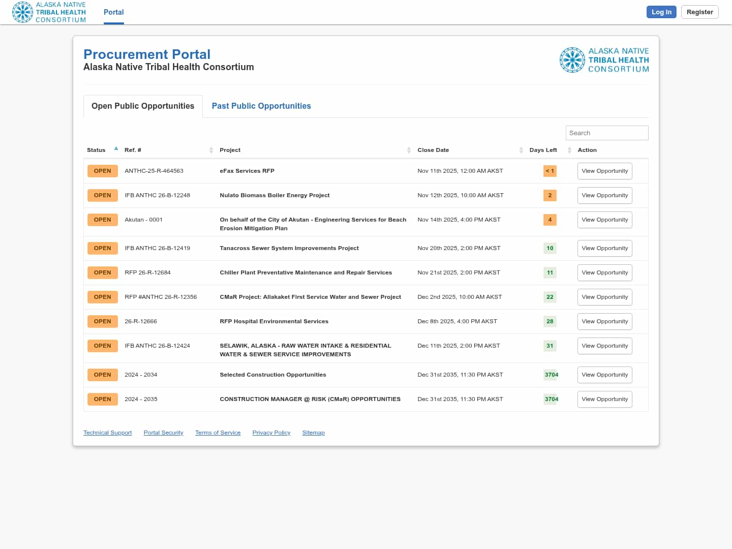Focus the Search input field
Screen dimensions: 732x549
[x=606, y=133]
